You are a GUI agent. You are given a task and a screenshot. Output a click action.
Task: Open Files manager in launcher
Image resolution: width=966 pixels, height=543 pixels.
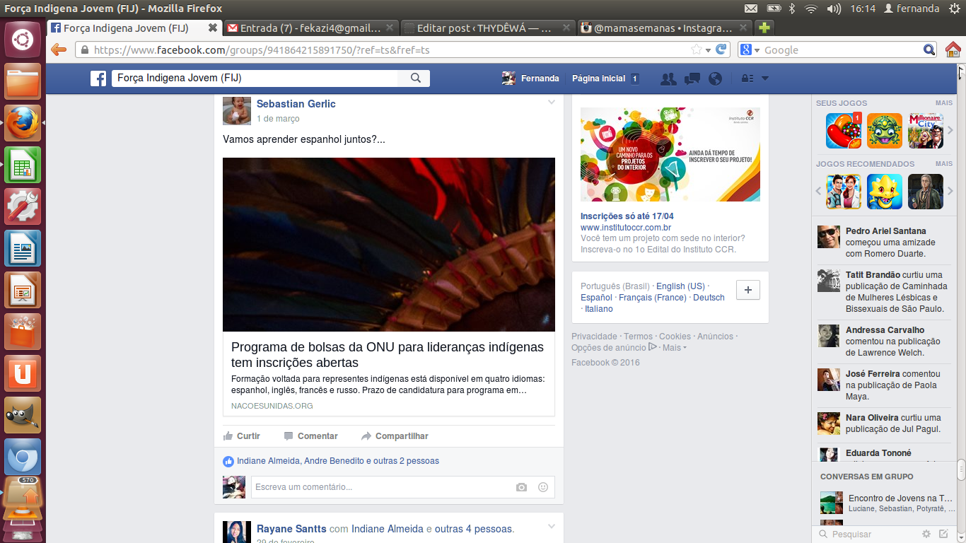click(23, 82)
